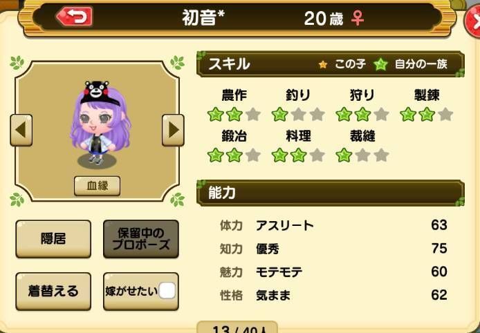Open 保留中のプロポーズ pending proposals
The width and height of the screenshot is (480, 333).
(x=141, y=239)
